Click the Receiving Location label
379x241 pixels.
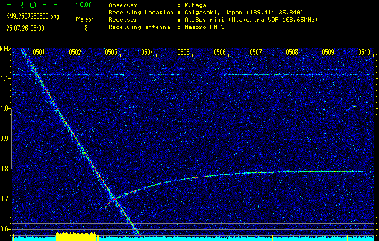tap(141, 13)
